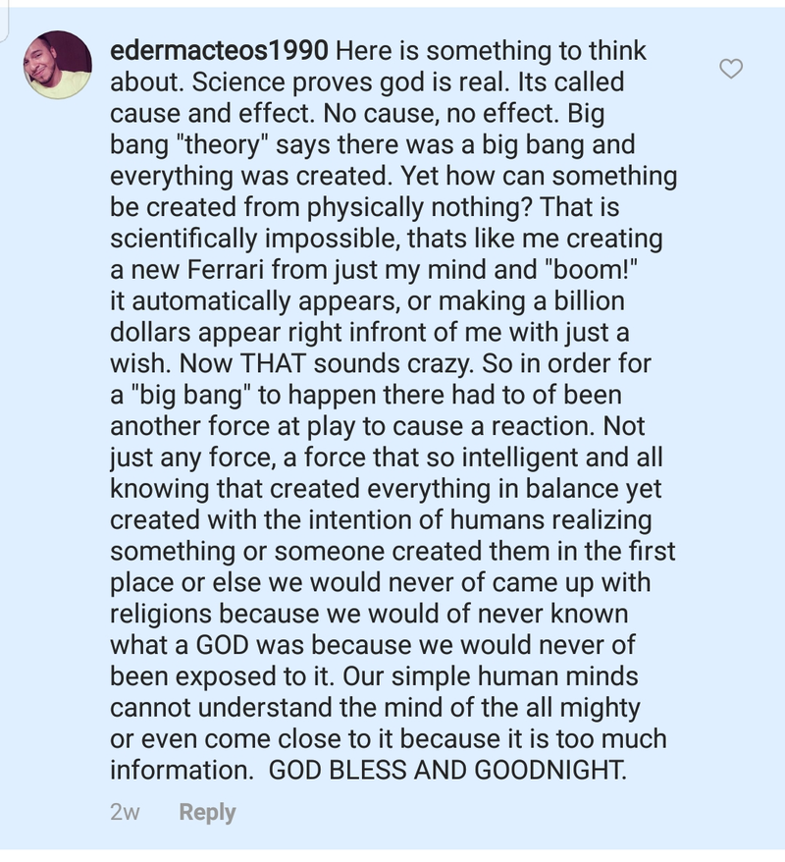Click the word "information." on the last line
The image size is (785, 862).
(182, 770)
